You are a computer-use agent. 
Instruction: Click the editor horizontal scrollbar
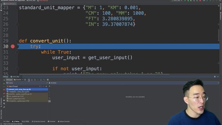(x=94, y=74)
